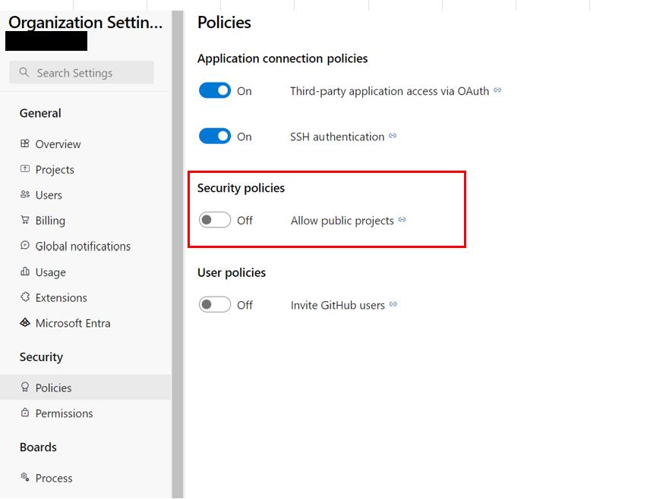
Task: Click the Usage chart icon
Action: (25, 271)
